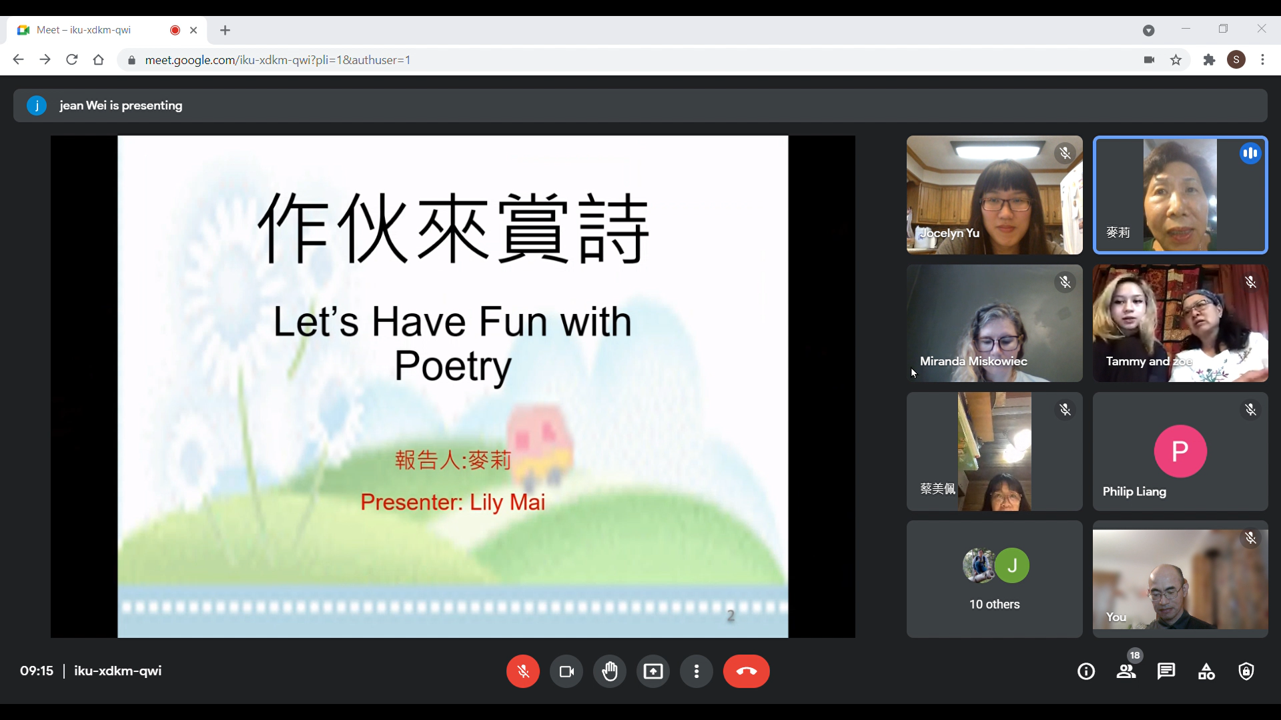Toggle the camera button
The width and height of the screenshot is (1281, 720).
pyautogui.click(x=566, y=671)
